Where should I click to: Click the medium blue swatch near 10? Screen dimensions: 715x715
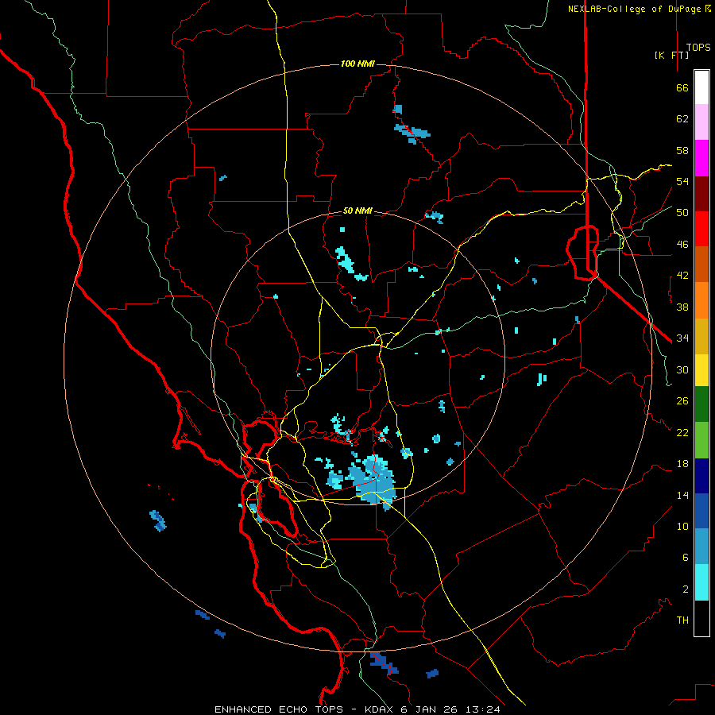(701, 511)
